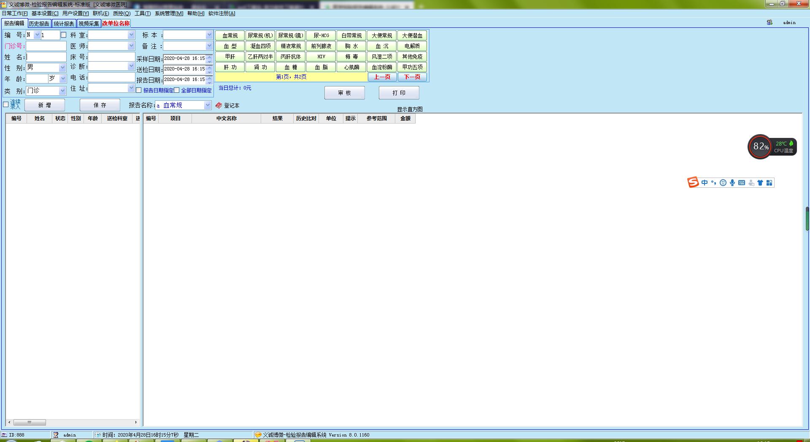Viewport: 810px width, 442px height.
Task: Toggle Sogou punctuation mode icon
Action: coord(713,183)
